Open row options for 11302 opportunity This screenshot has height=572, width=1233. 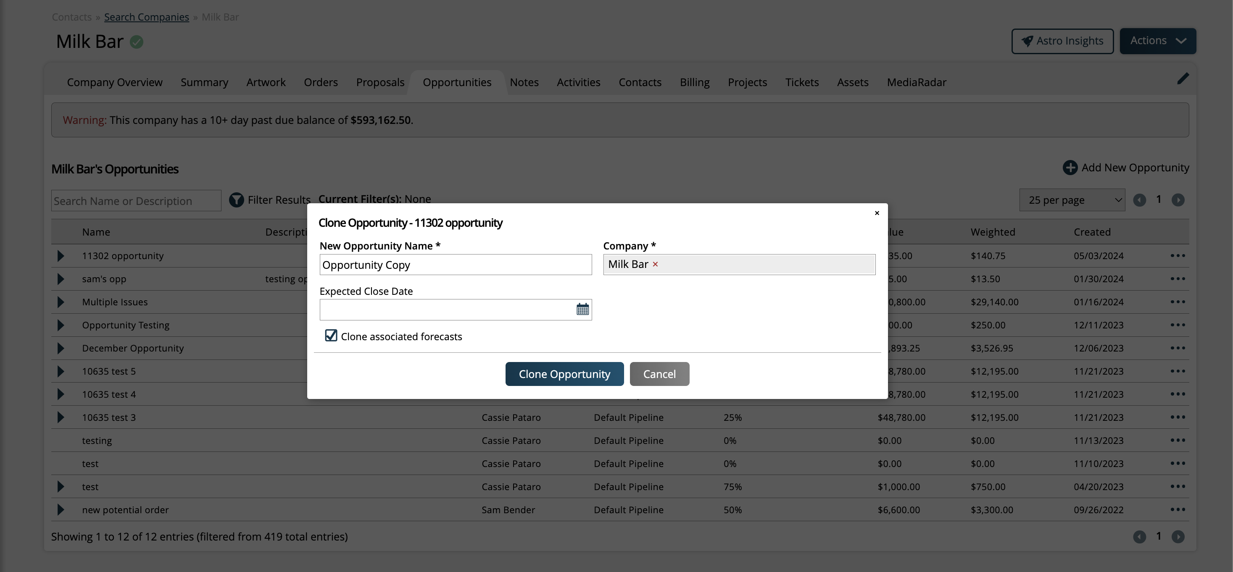1178,256
